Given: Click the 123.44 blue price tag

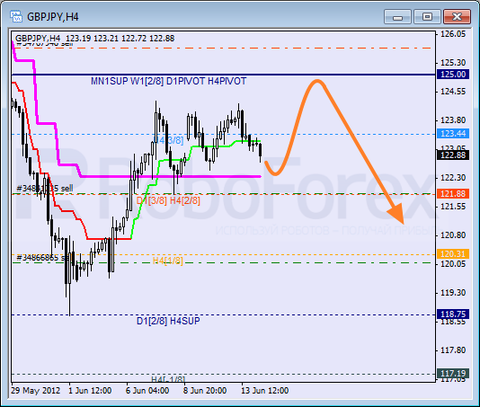Looking at the screenshot, I should (x=453, y=134).
